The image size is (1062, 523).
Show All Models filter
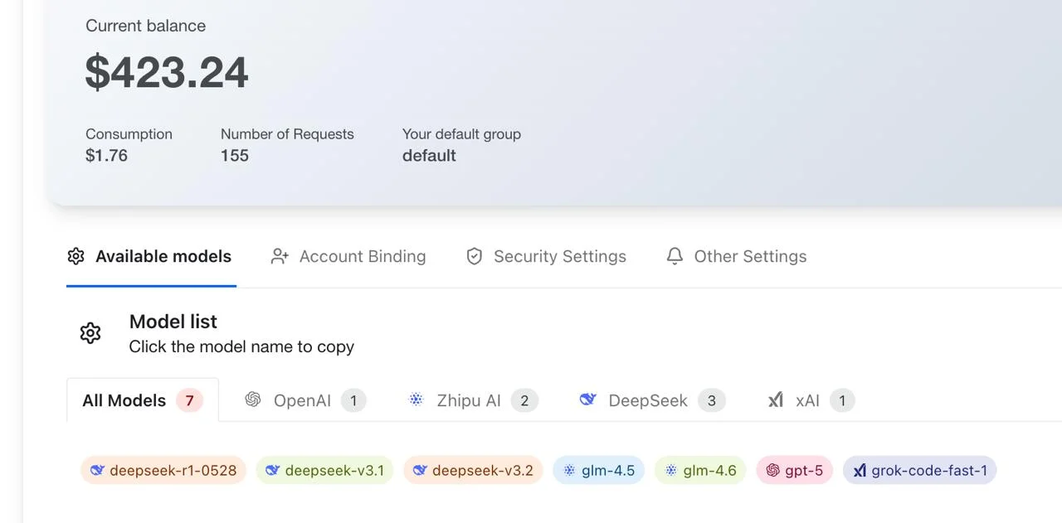pyautogui.click(x=124, y=401)
